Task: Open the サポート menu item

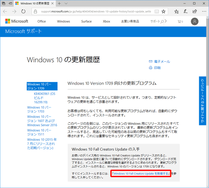Action: [x=155, y=21]
